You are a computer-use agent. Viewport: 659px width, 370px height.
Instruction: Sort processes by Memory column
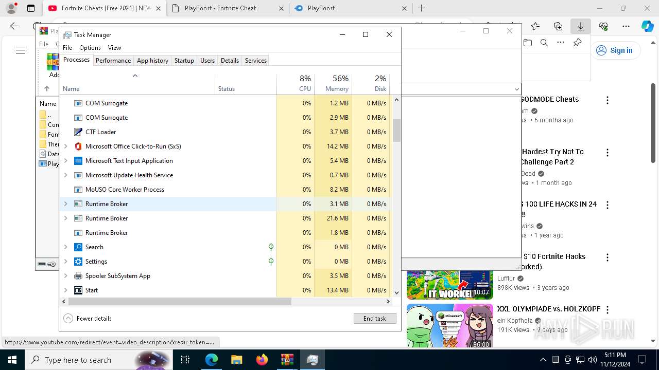333,84
